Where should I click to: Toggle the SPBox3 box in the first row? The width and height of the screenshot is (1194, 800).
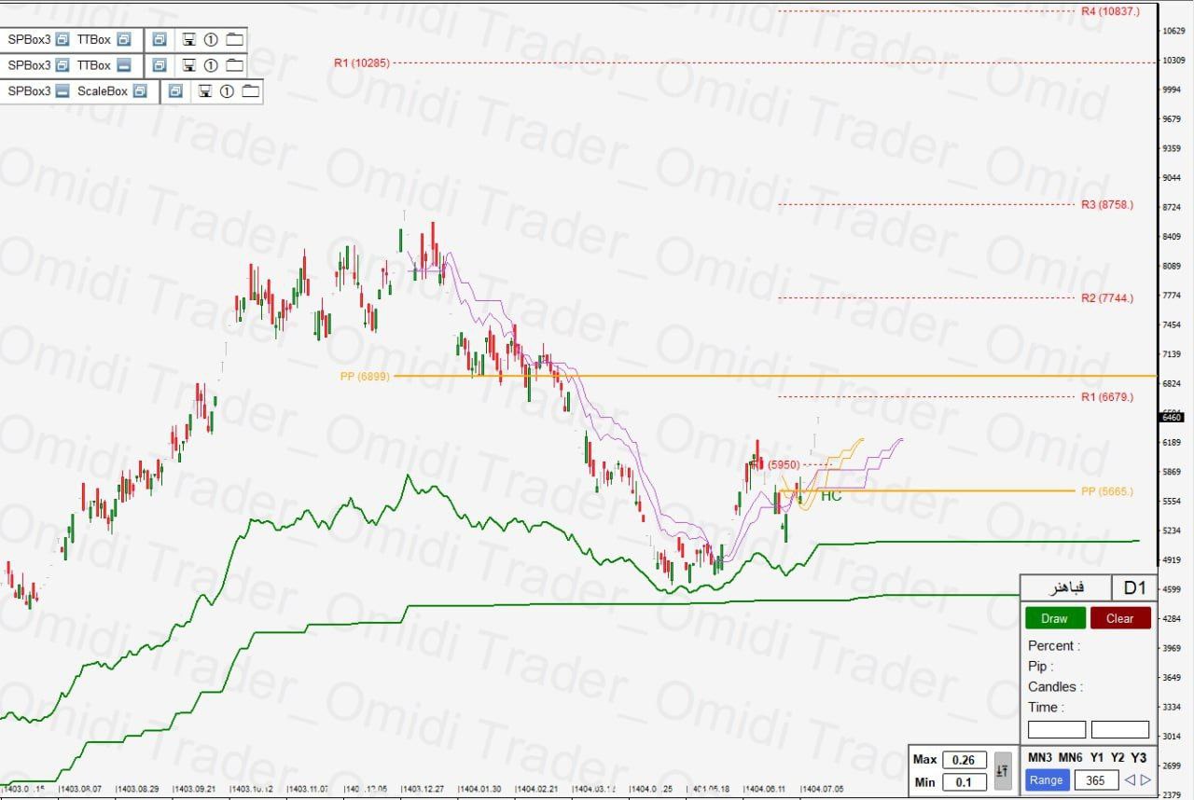pyautogui.click(x=62, y=40)
